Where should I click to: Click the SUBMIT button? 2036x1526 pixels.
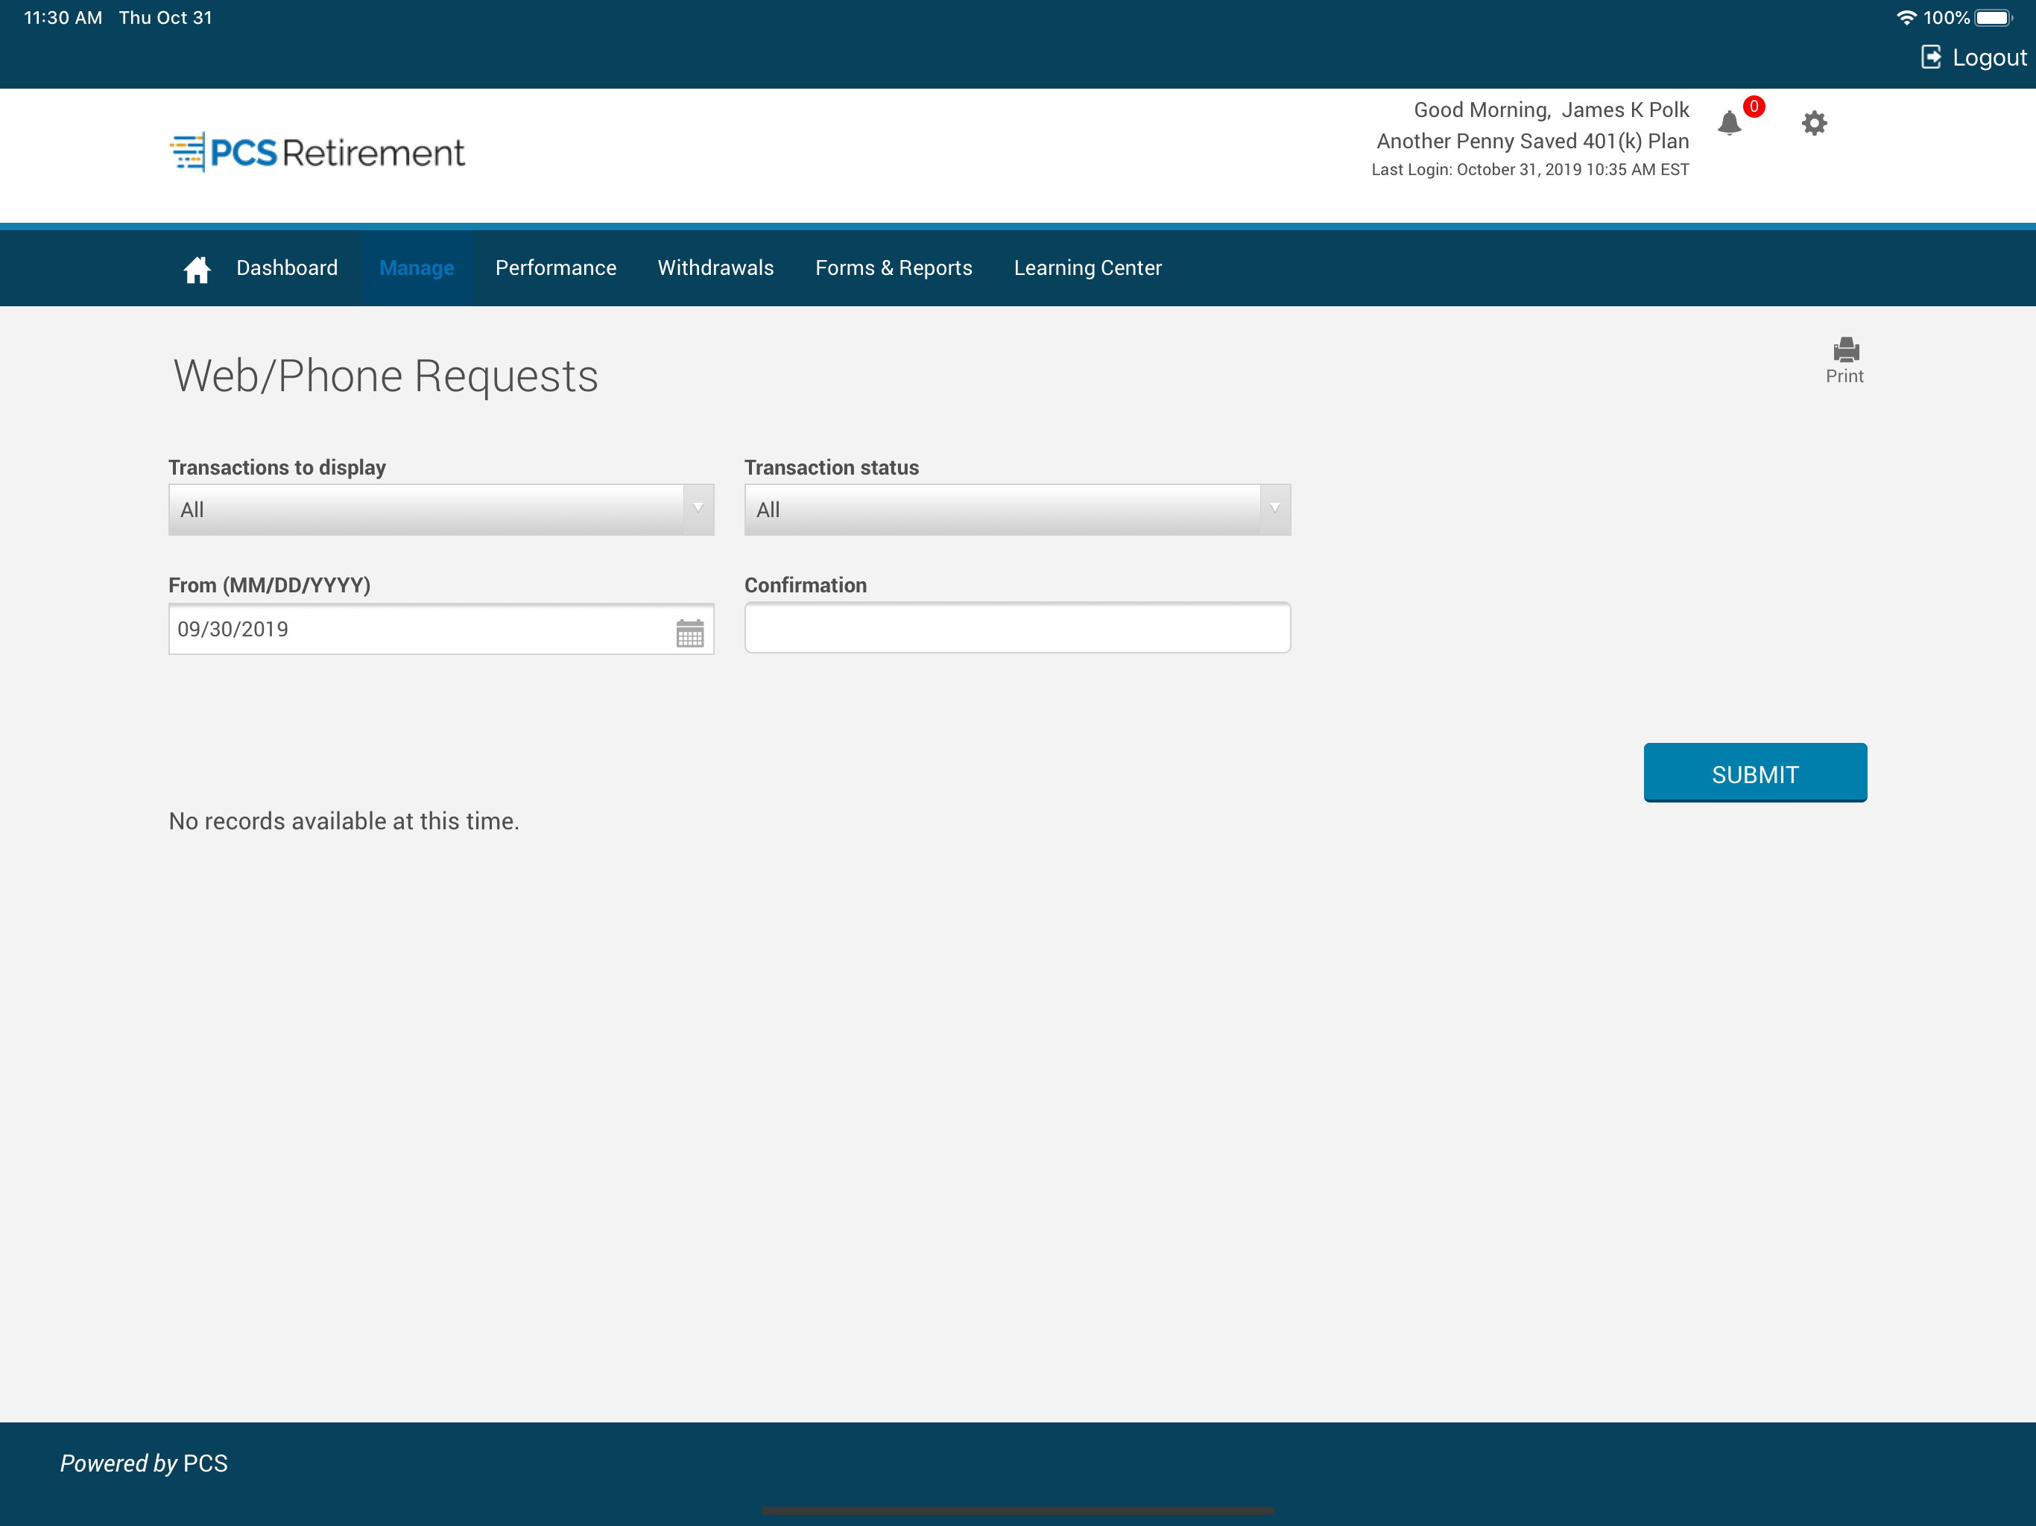1754,772
